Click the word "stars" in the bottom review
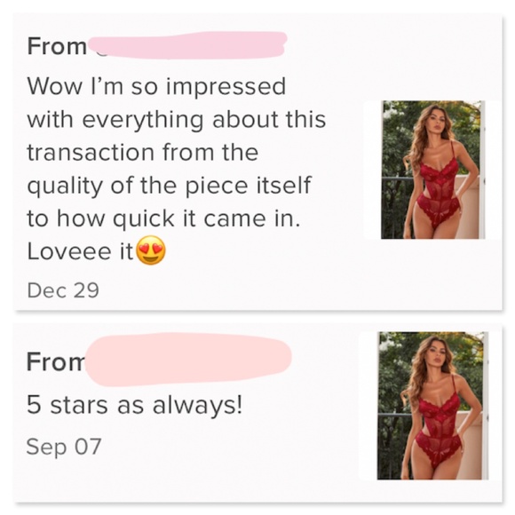The width and height of the screenshot is (515, 515). 79,406
